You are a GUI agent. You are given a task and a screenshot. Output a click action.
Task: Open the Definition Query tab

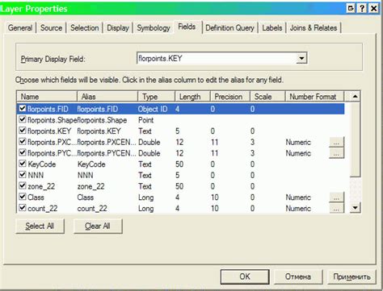[x=229, y=27]
